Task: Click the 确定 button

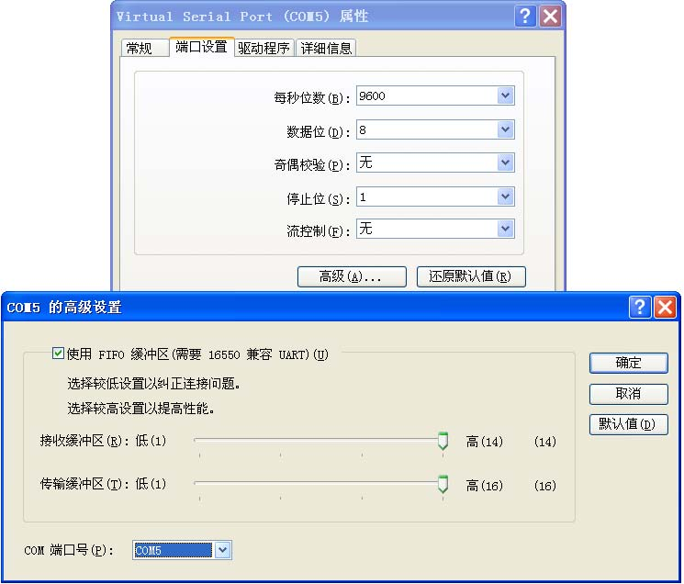Action: tap(628, 363)
